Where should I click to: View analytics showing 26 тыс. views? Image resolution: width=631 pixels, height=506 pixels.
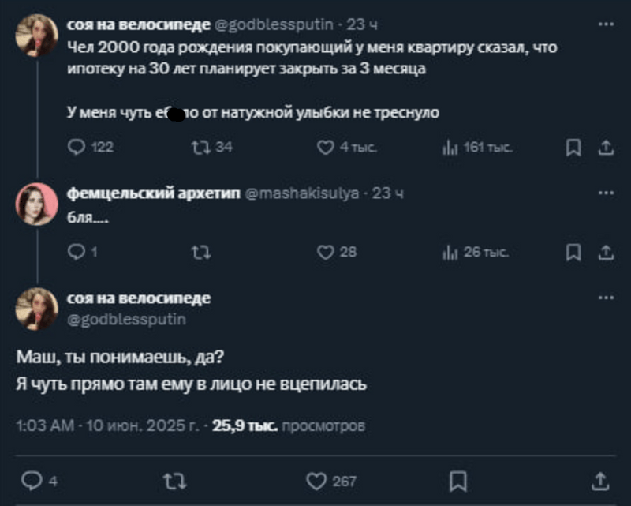point(448,252)
